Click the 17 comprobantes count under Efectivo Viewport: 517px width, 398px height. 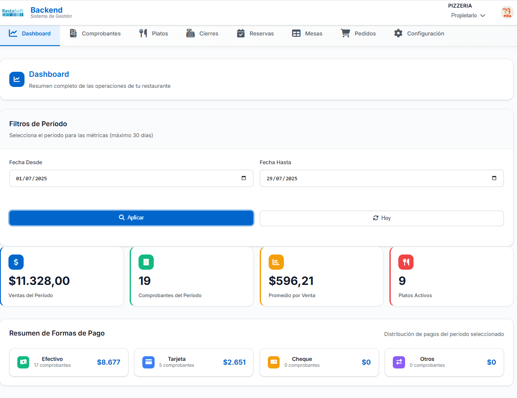pos(52,365)
